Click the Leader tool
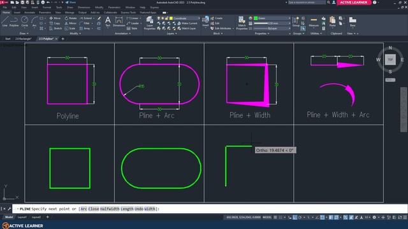This screenshot has height=229, width=408. tap(133, 24)
